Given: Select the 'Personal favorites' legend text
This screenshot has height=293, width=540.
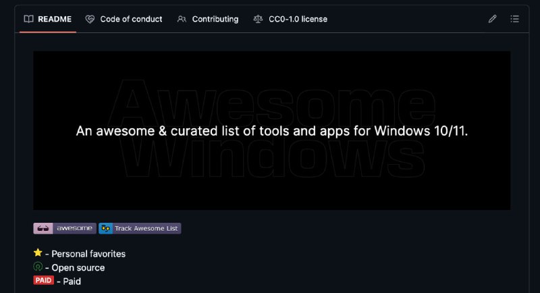Looking at the screenshot, I should click(88, 254).
